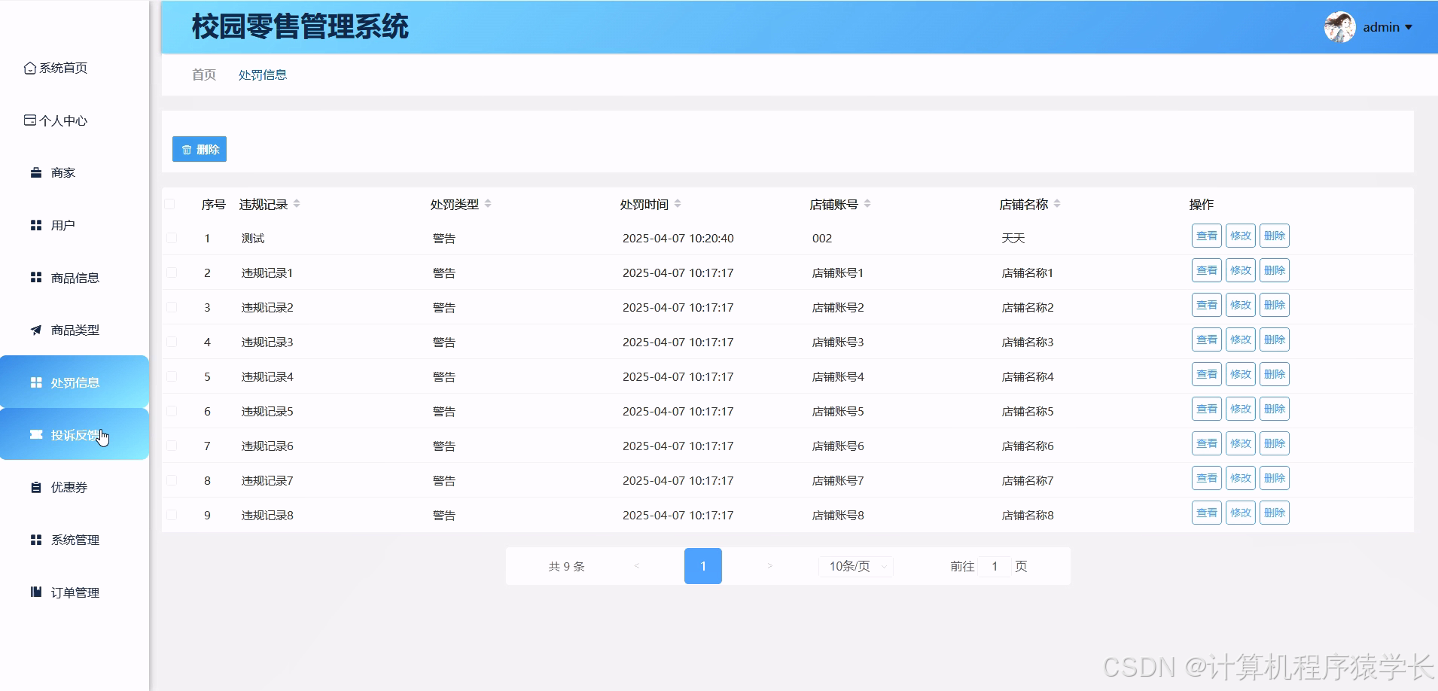Click the trash icon on the 删除 button
This screenshot has height=691, width=1438.
click(187, 149)
